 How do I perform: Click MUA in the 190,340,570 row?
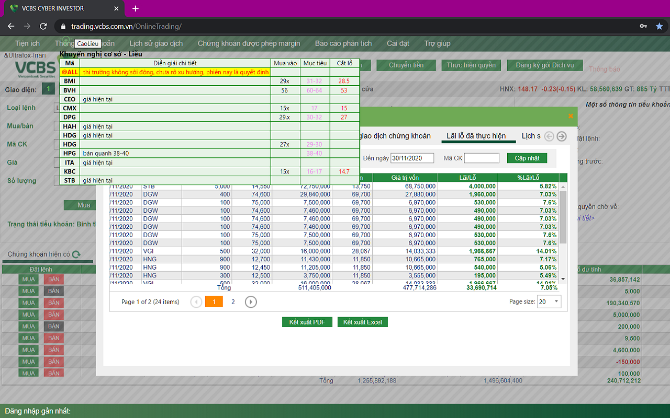(x=28, y=303)
